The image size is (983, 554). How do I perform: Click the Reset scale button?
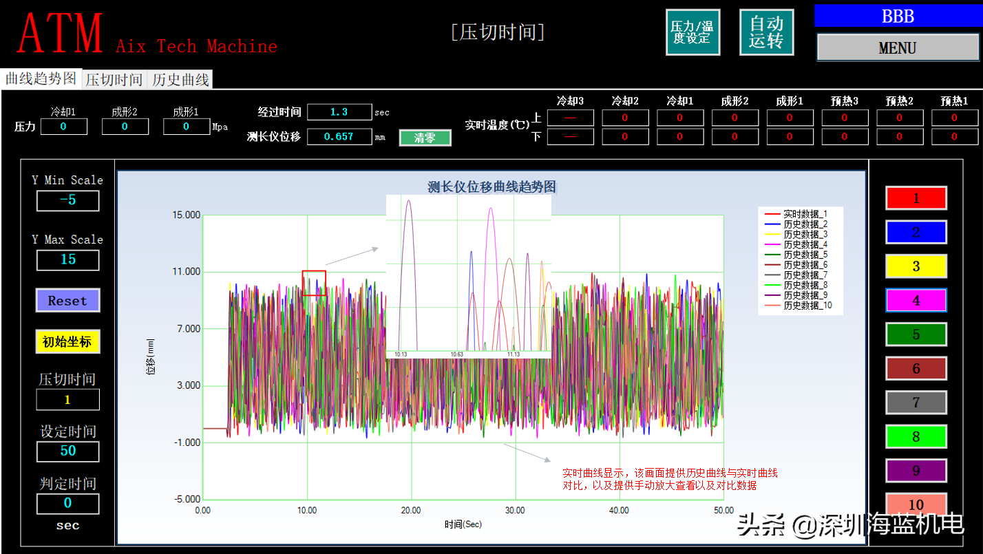point(67,301)
